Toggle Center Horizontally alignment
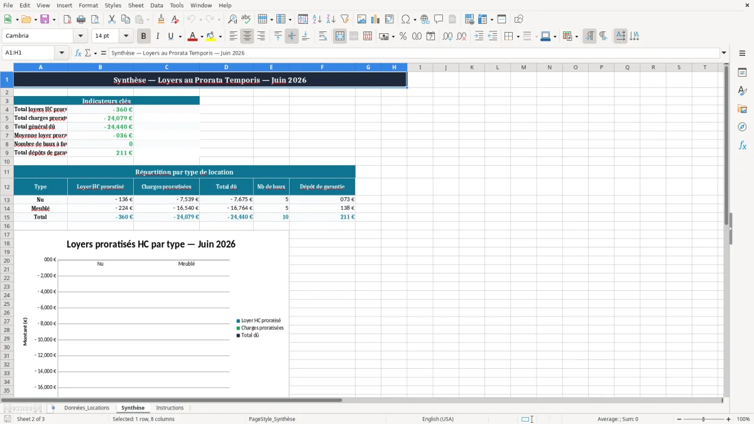Image resolution: width=754 pixels, height=424 pixels. [247, 36]
